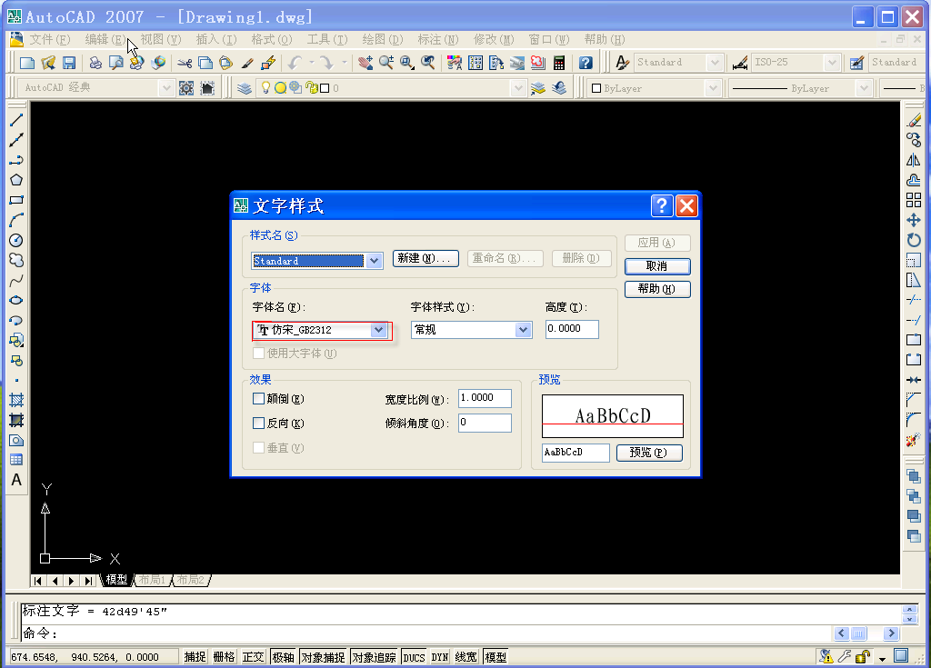Select the Multiline Text A tool
Viewport: 931px width, 668px height.
point(16,480)
